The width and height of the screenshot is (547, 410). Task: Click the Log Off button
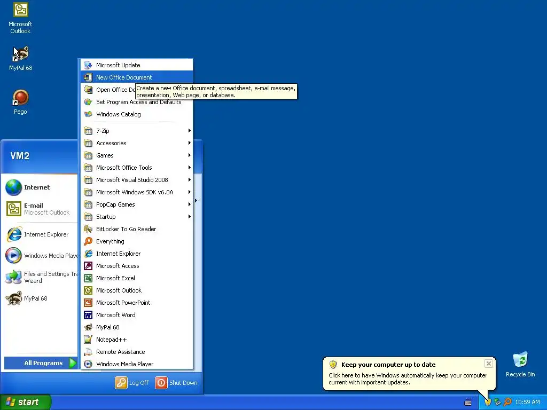[x=132, y=382]
